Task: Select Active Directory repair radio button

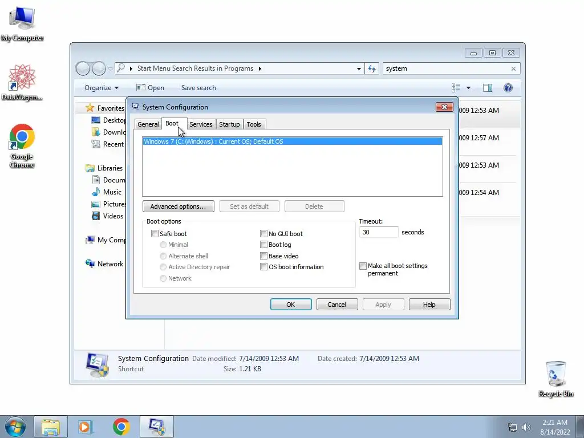Action: 163,267
